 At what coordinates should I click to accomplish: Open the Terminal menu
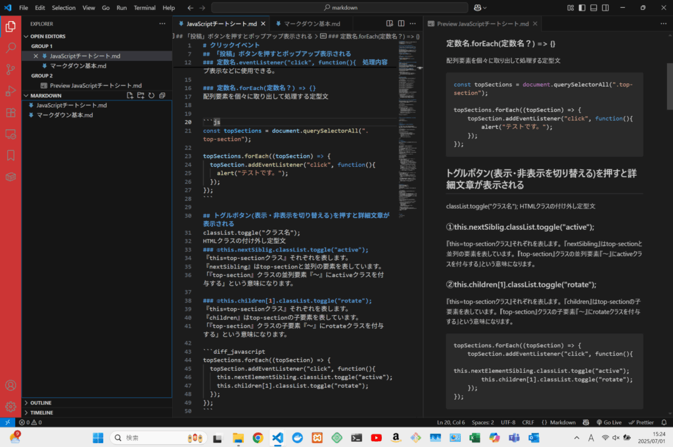pos(145,8)
